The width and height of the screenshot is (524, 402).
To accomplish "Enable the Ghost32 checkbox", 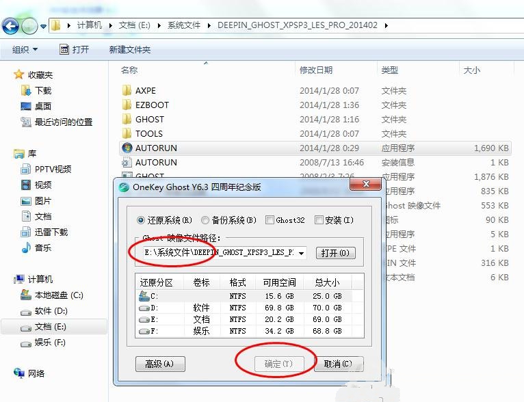I will pyautogui.click(x=270, y=220).
